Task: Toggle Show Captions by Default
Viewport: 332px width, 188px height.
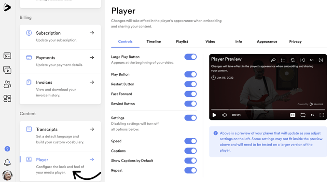Action: click(x=191, y=161)
